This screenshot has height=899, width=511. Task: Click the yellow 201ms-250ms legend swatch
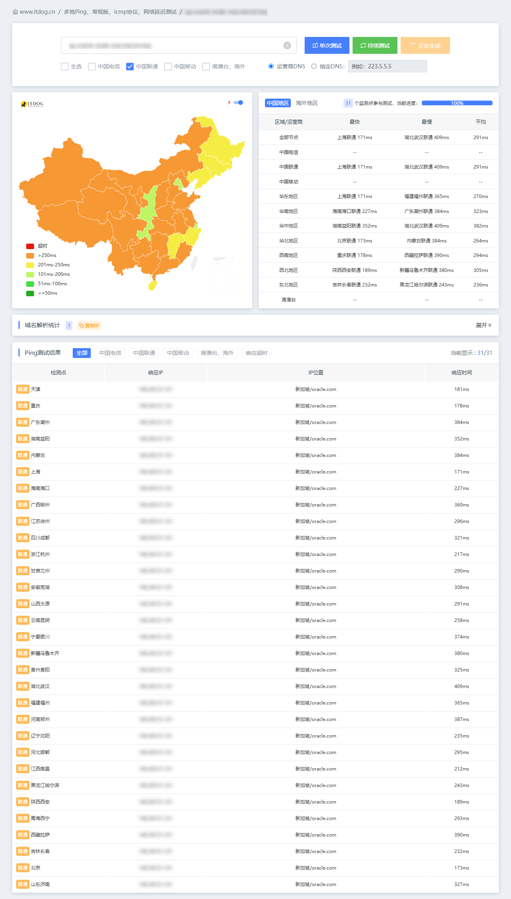coord(30,265)
